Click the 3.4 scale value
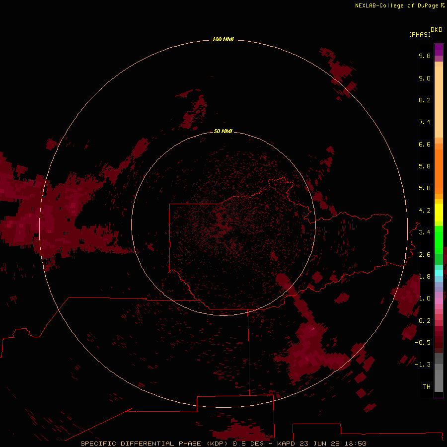The height and width of the screenshot is (447, 447). (x=425, y=232)
